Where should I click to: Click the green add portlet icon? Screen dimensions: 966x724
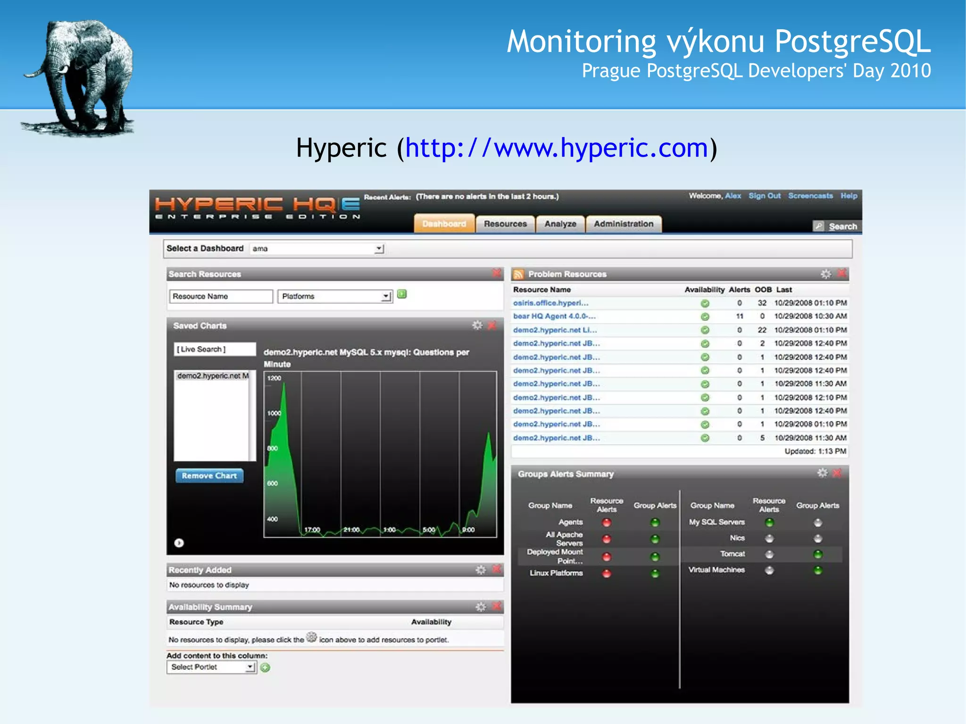point(265,667)
